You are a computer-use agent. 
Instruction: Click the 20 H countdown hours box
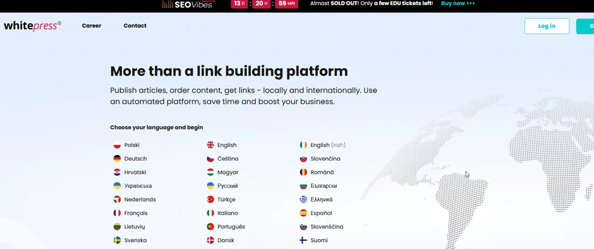[x=262, y=4]
